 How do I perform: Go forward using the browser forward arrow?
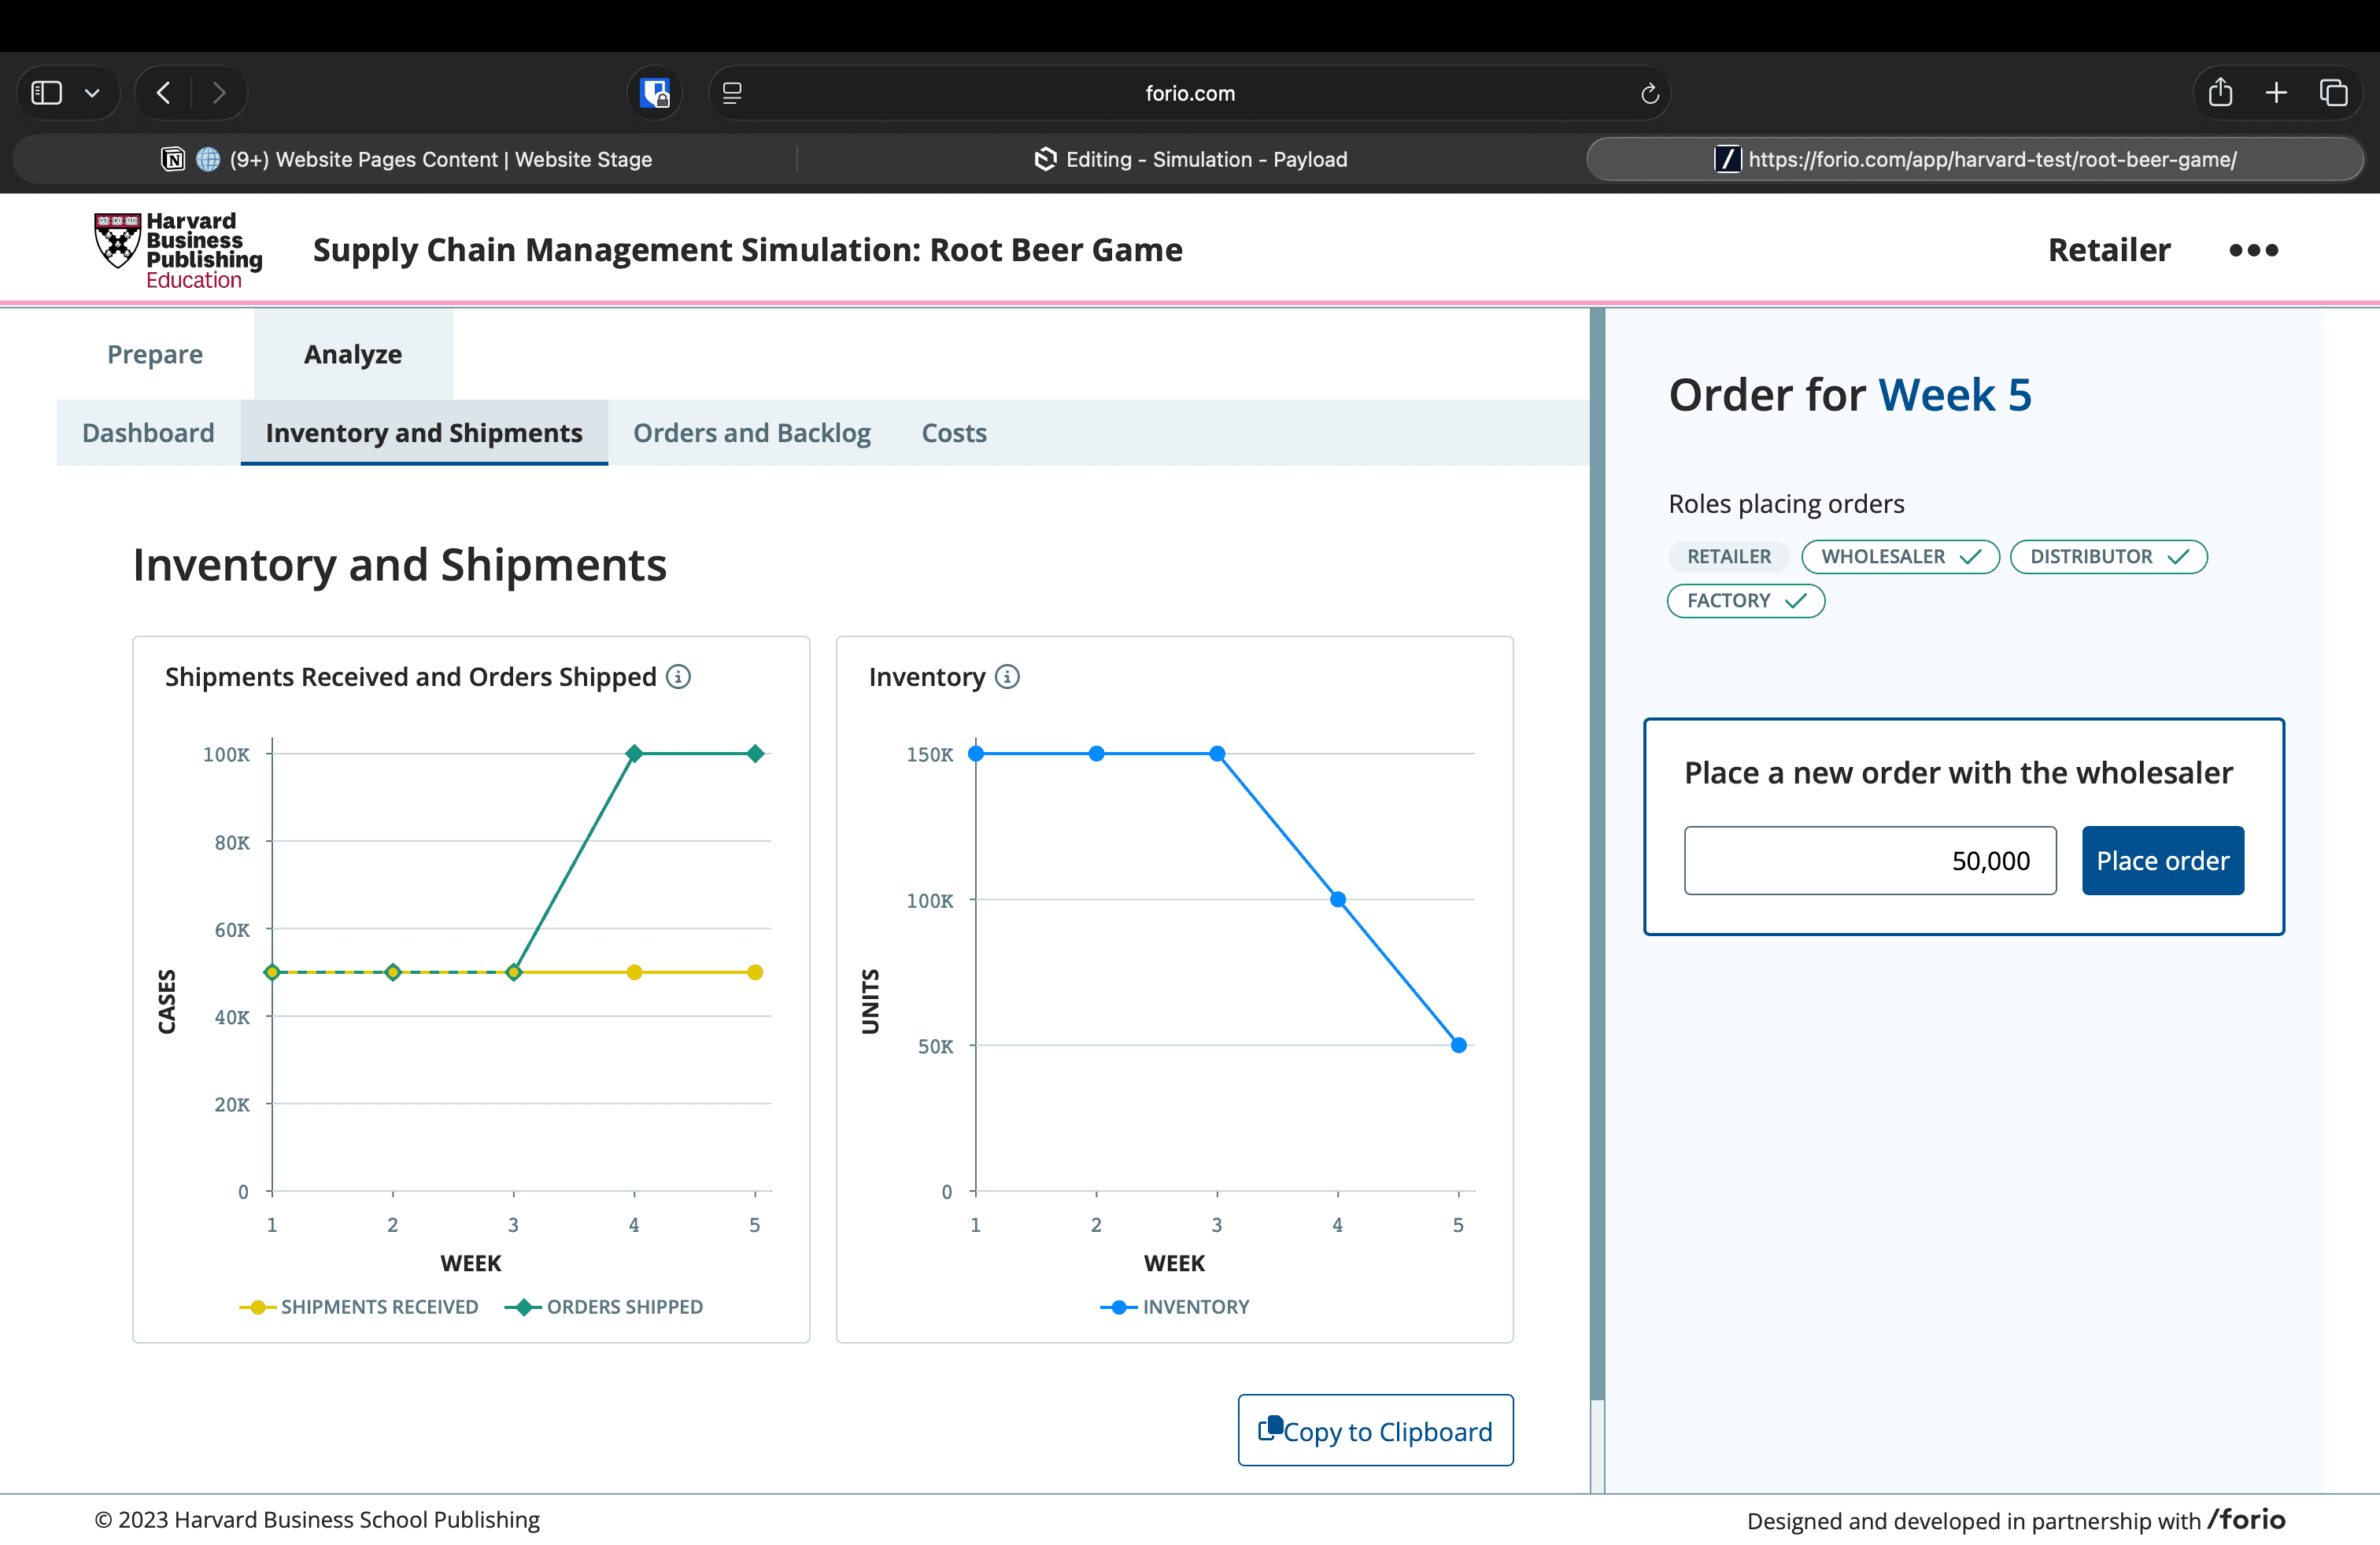point(219,93)
